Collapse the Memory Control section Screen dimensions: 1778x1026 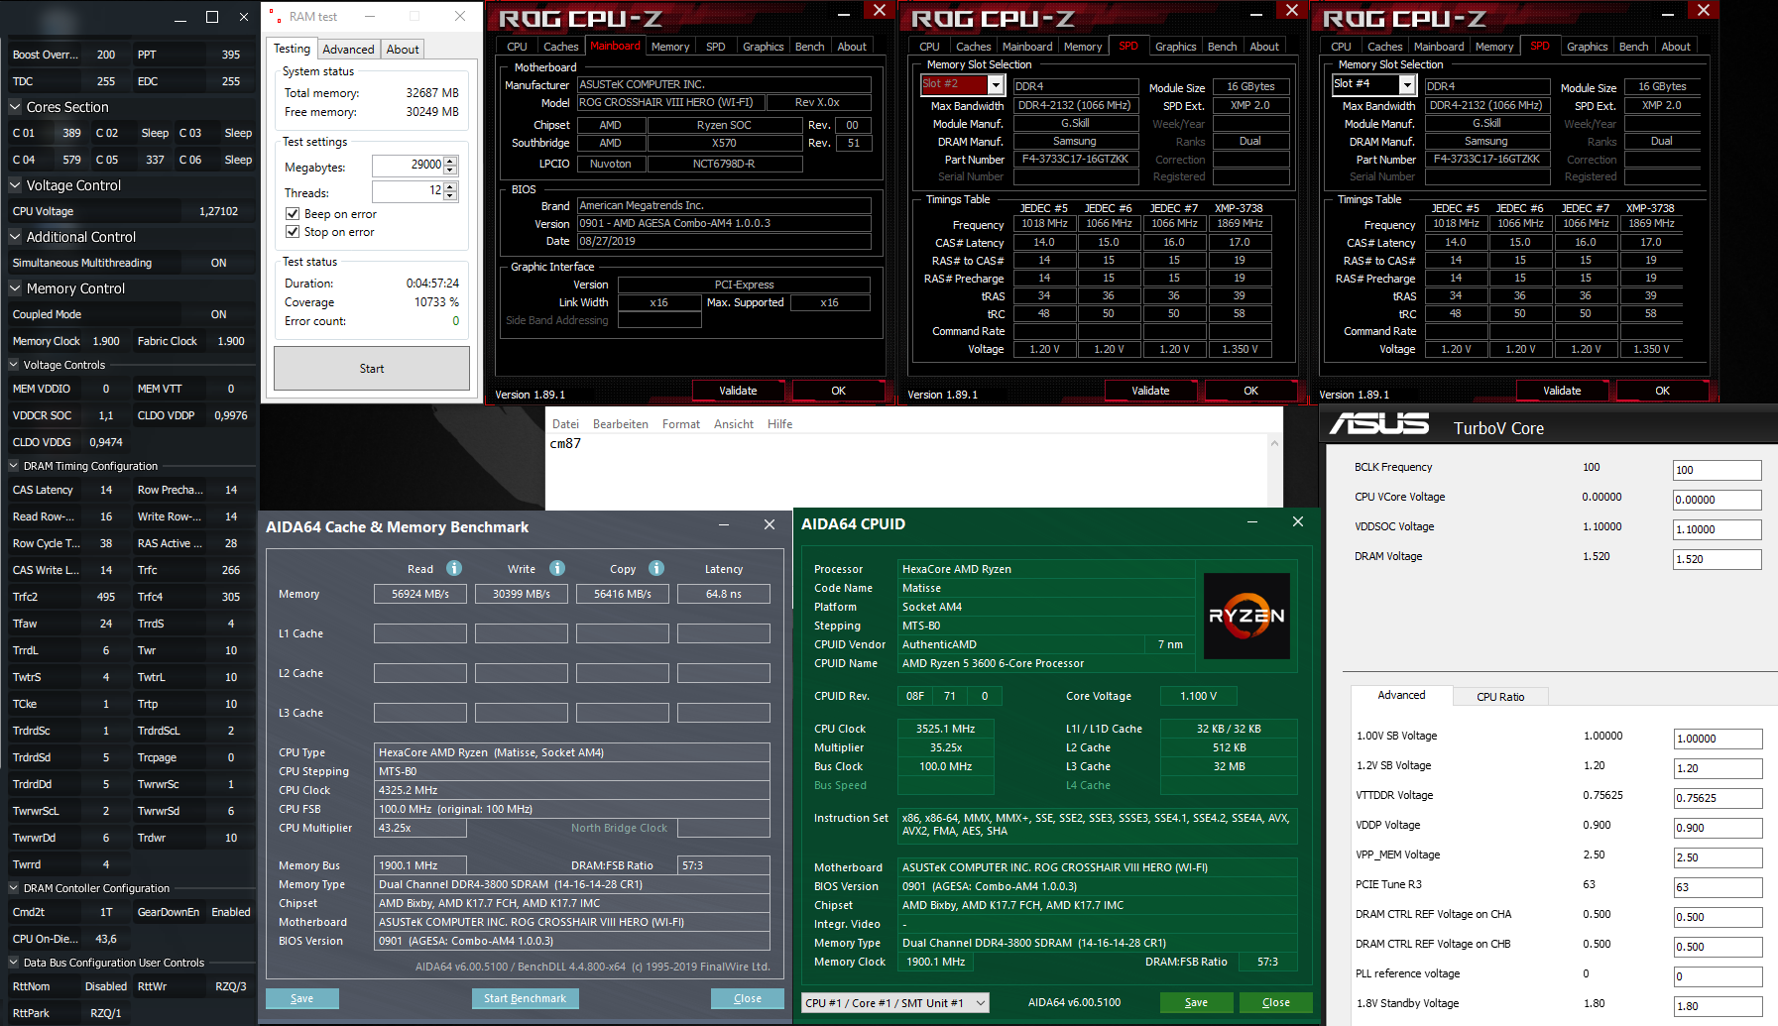(x=15, y=288)
